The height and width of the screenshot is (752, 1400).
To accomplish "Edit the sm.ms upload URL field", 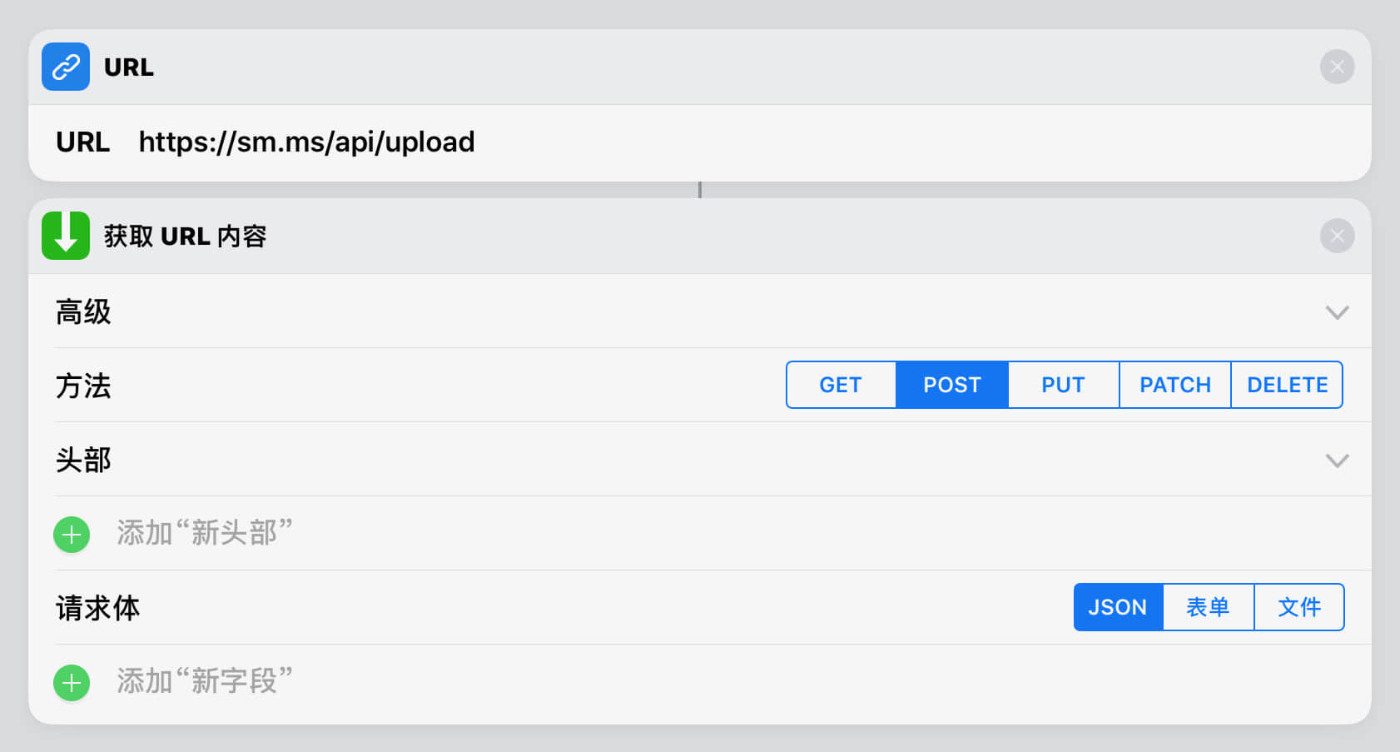I will tap(306, 142).
